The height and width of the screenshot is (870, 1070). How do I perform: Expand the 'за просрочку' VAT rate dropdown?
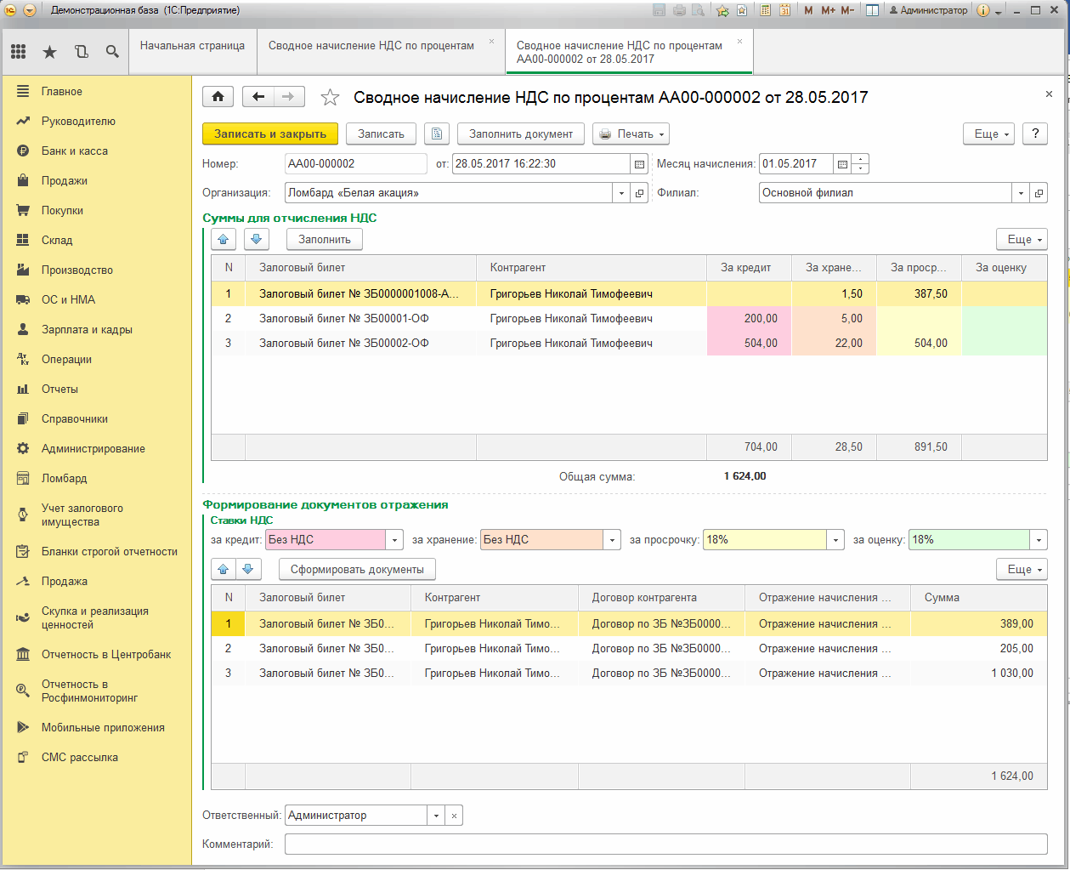tap(836, 540)
